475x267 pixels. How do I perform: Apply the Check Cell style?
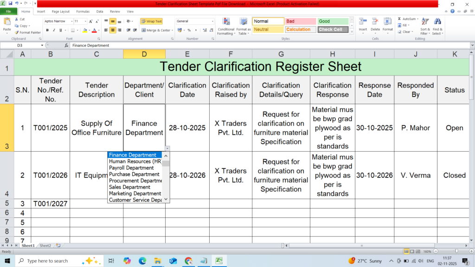click(330, 29)
